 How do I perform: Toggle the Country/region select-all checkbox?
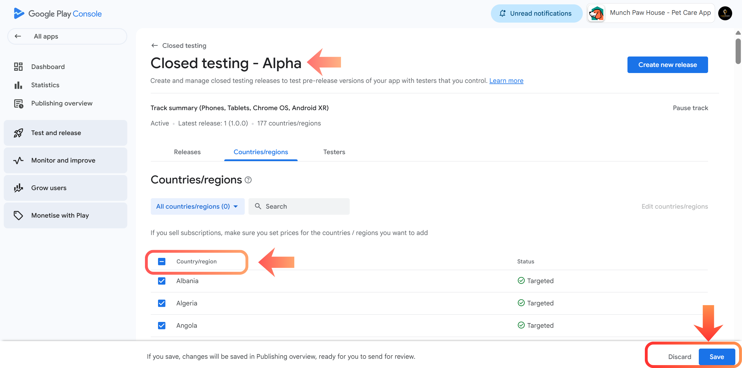click(x=162, y=261)
